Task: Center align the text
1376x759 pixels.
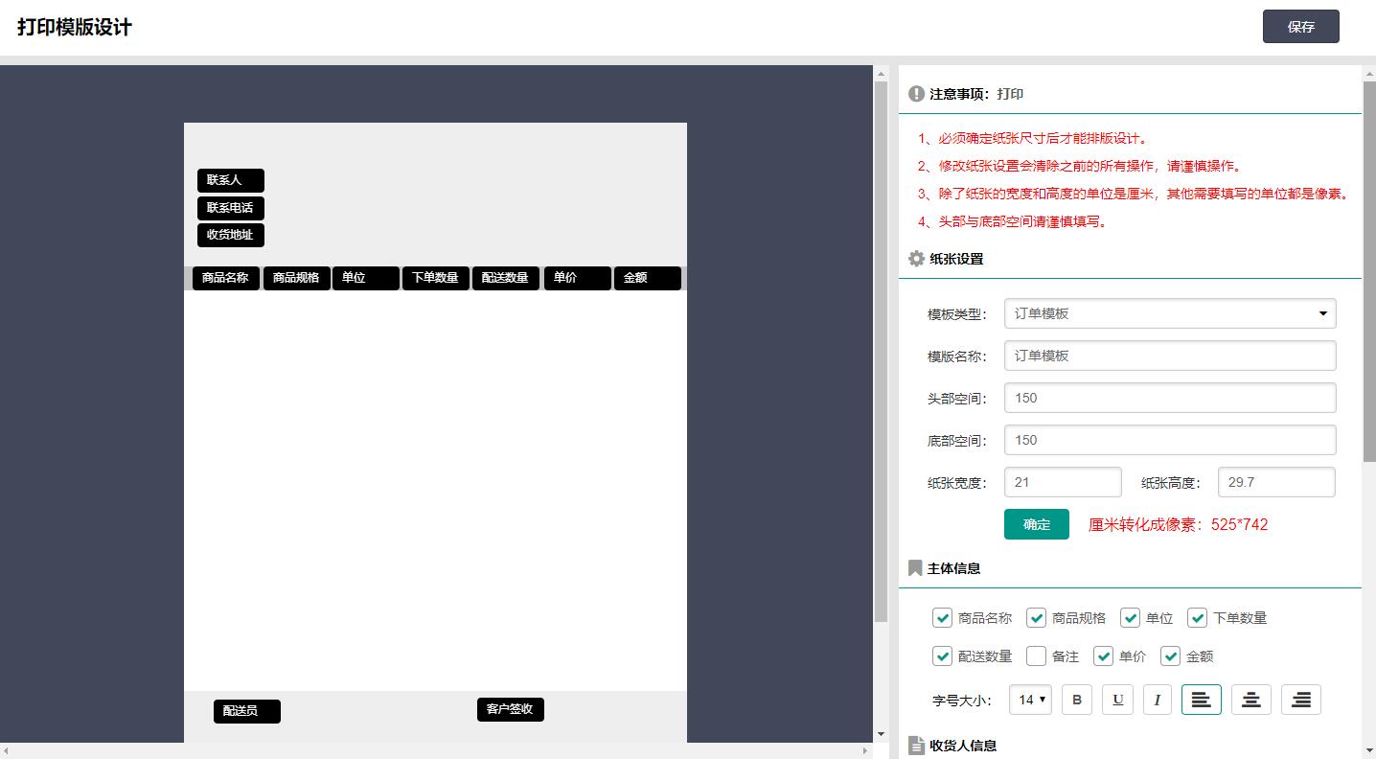Action: (x=1251, y=700)
